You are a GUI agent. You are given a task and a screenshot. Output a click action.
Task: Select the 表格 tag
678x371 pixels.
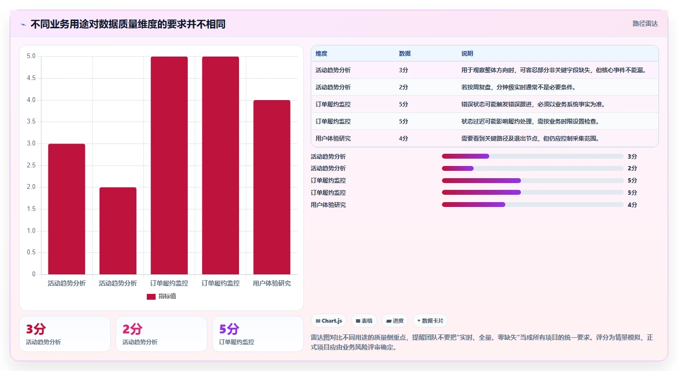(364, 321)
